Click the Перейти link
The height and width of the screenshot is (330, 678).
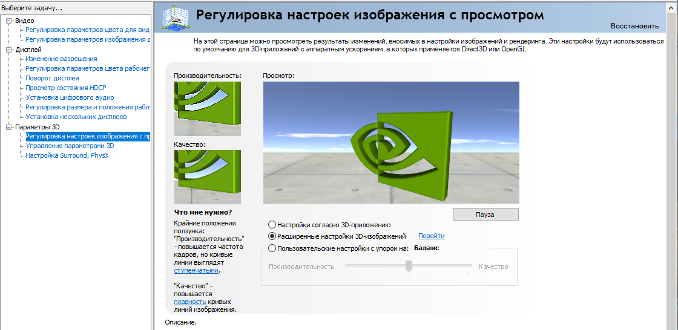(x=432, y=236)
